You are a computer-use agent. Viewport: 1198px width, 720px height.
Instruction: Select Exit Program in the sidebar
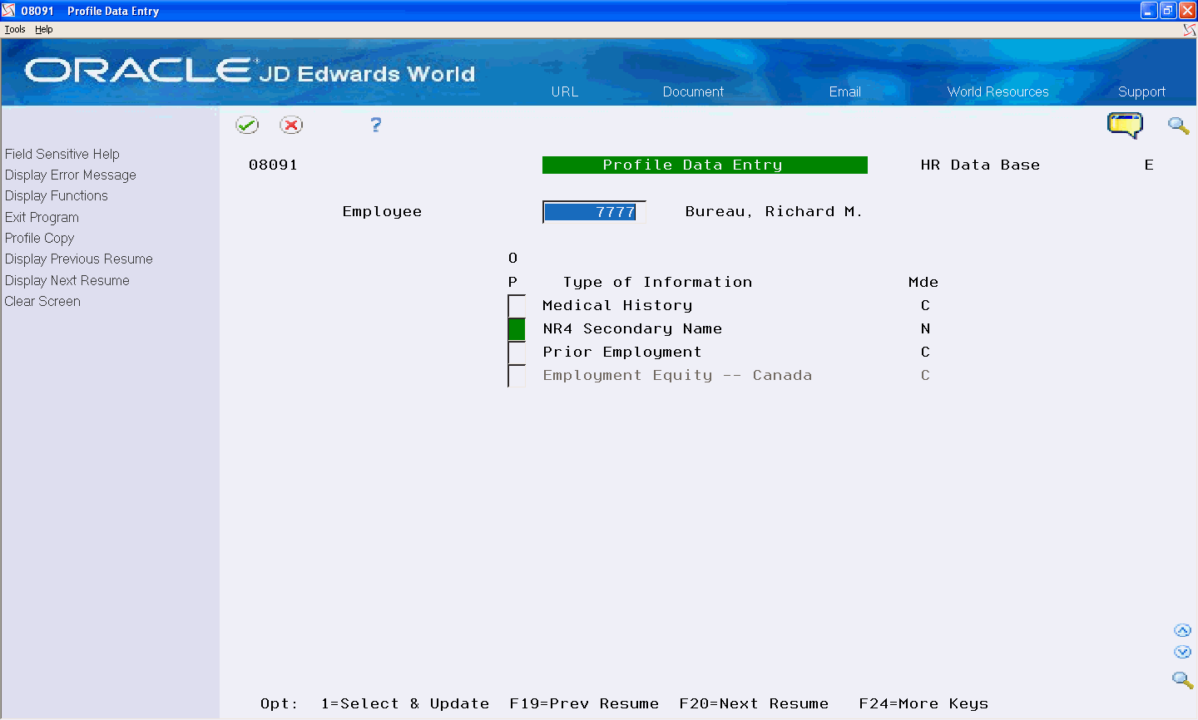(x=42, y=217)
